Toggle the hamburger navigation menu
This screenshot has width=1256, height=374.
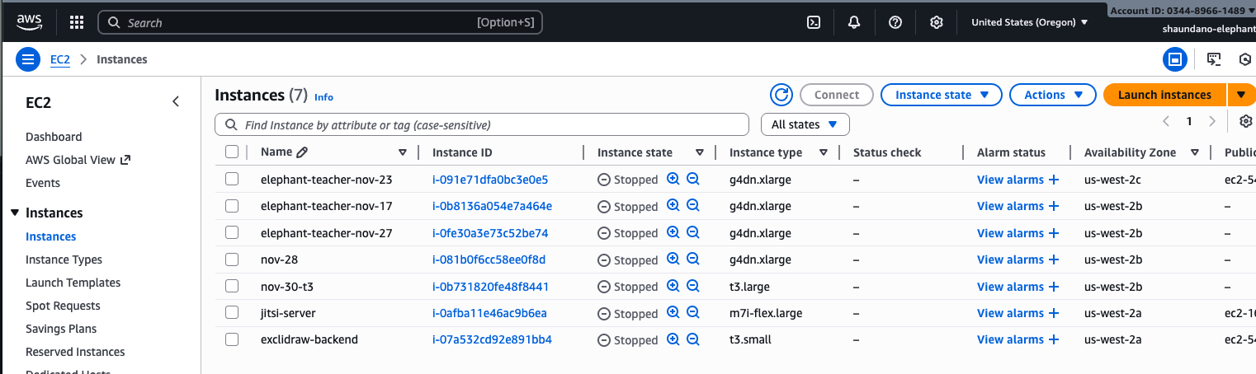coord(28,59)
